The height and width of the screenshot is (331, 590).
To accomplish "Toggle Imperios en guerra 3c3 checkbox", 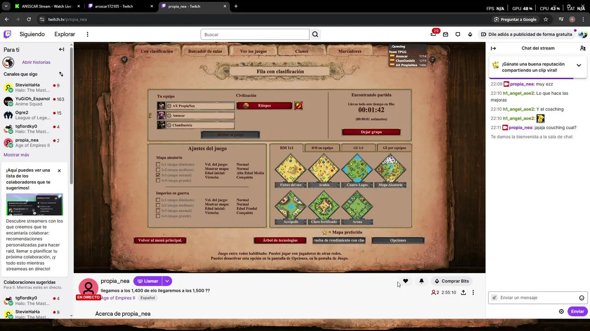I will pyautogui.click(x=158, y=211).
